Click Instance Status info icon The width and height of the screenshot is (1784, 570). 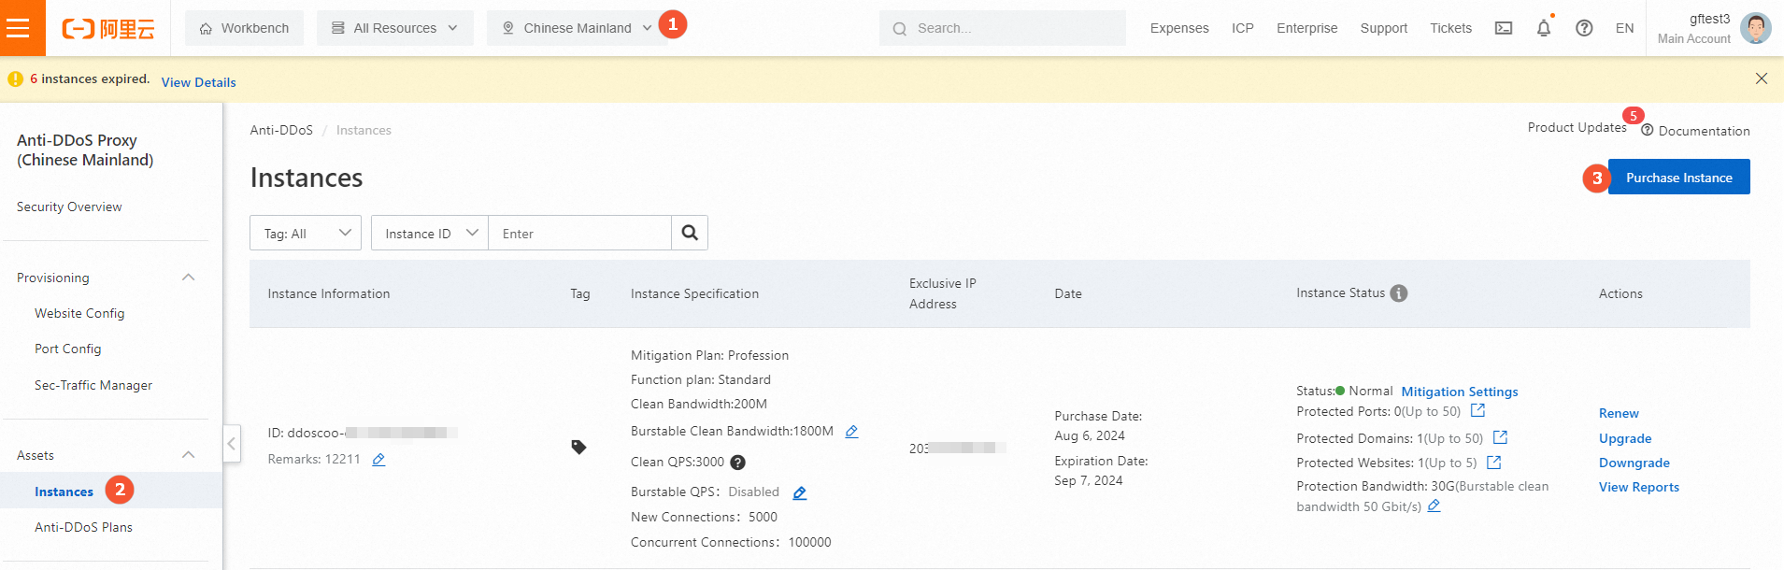[x=1399, y=293]
